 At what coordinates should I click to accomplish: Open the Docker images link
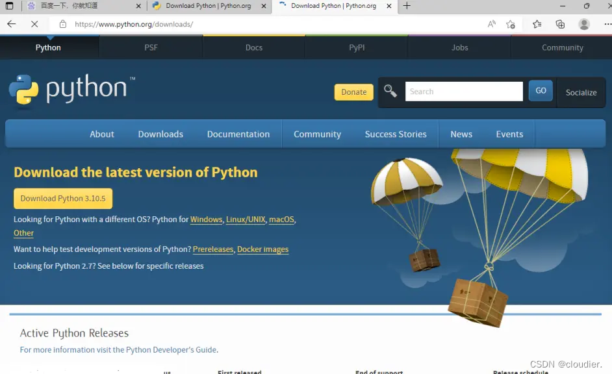click(x=262, y=249)
